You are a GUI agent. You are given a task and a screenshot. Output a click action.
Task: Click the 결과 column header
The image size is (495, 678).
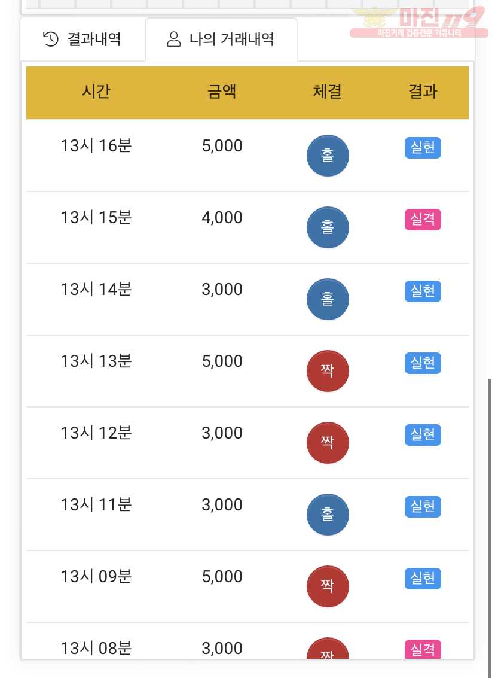pos(423,92)
